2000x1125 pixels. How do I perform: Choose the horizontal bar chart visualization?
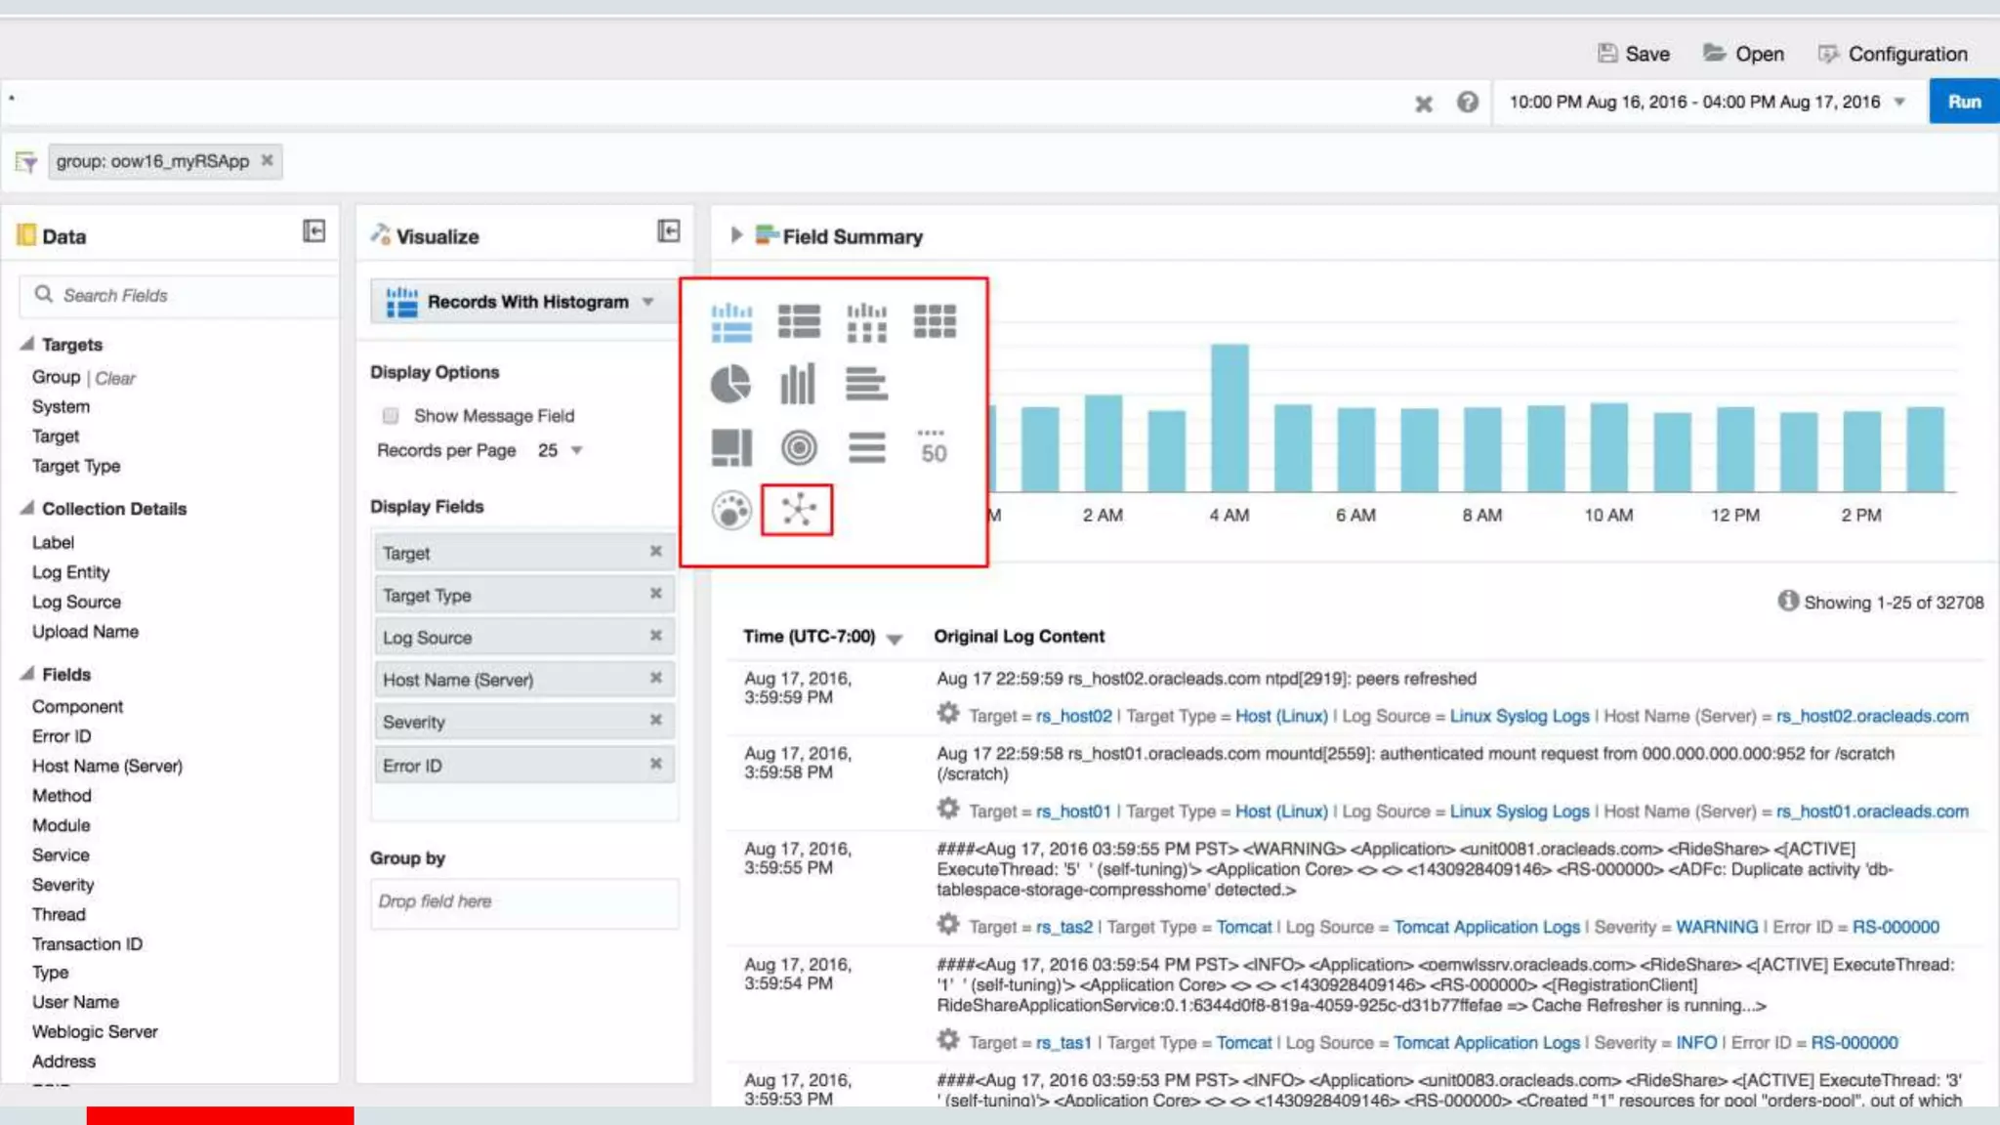(866, 384)
